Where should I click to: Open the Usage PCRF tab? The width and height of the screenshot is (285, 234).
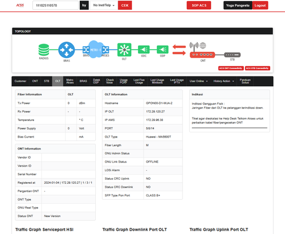tap(124, 81)
